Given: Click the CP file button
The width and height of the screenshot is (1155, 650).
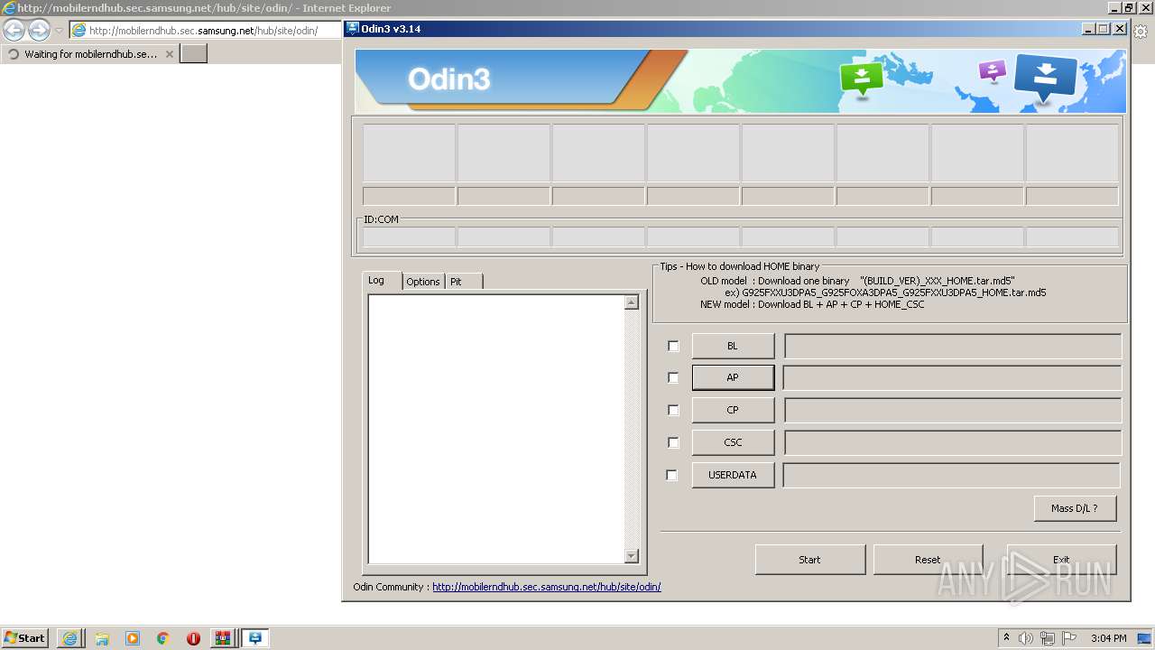Looking at the screenshot, I should (x=733, y=410).
